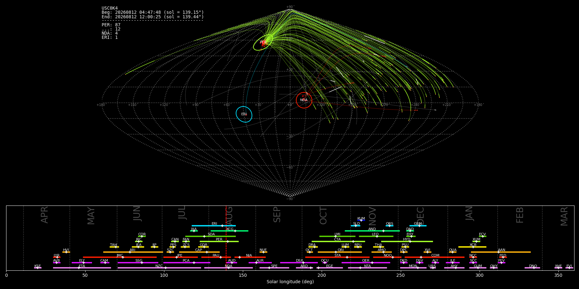Click the NDA: 4 count in legend
The image size is (579, 289).
[110, 33]
